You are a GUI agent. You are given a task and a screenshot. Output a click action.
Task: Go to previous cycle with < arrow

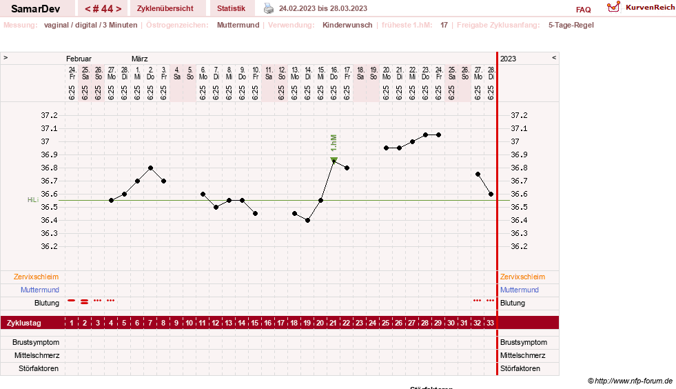tap(88, 9)
